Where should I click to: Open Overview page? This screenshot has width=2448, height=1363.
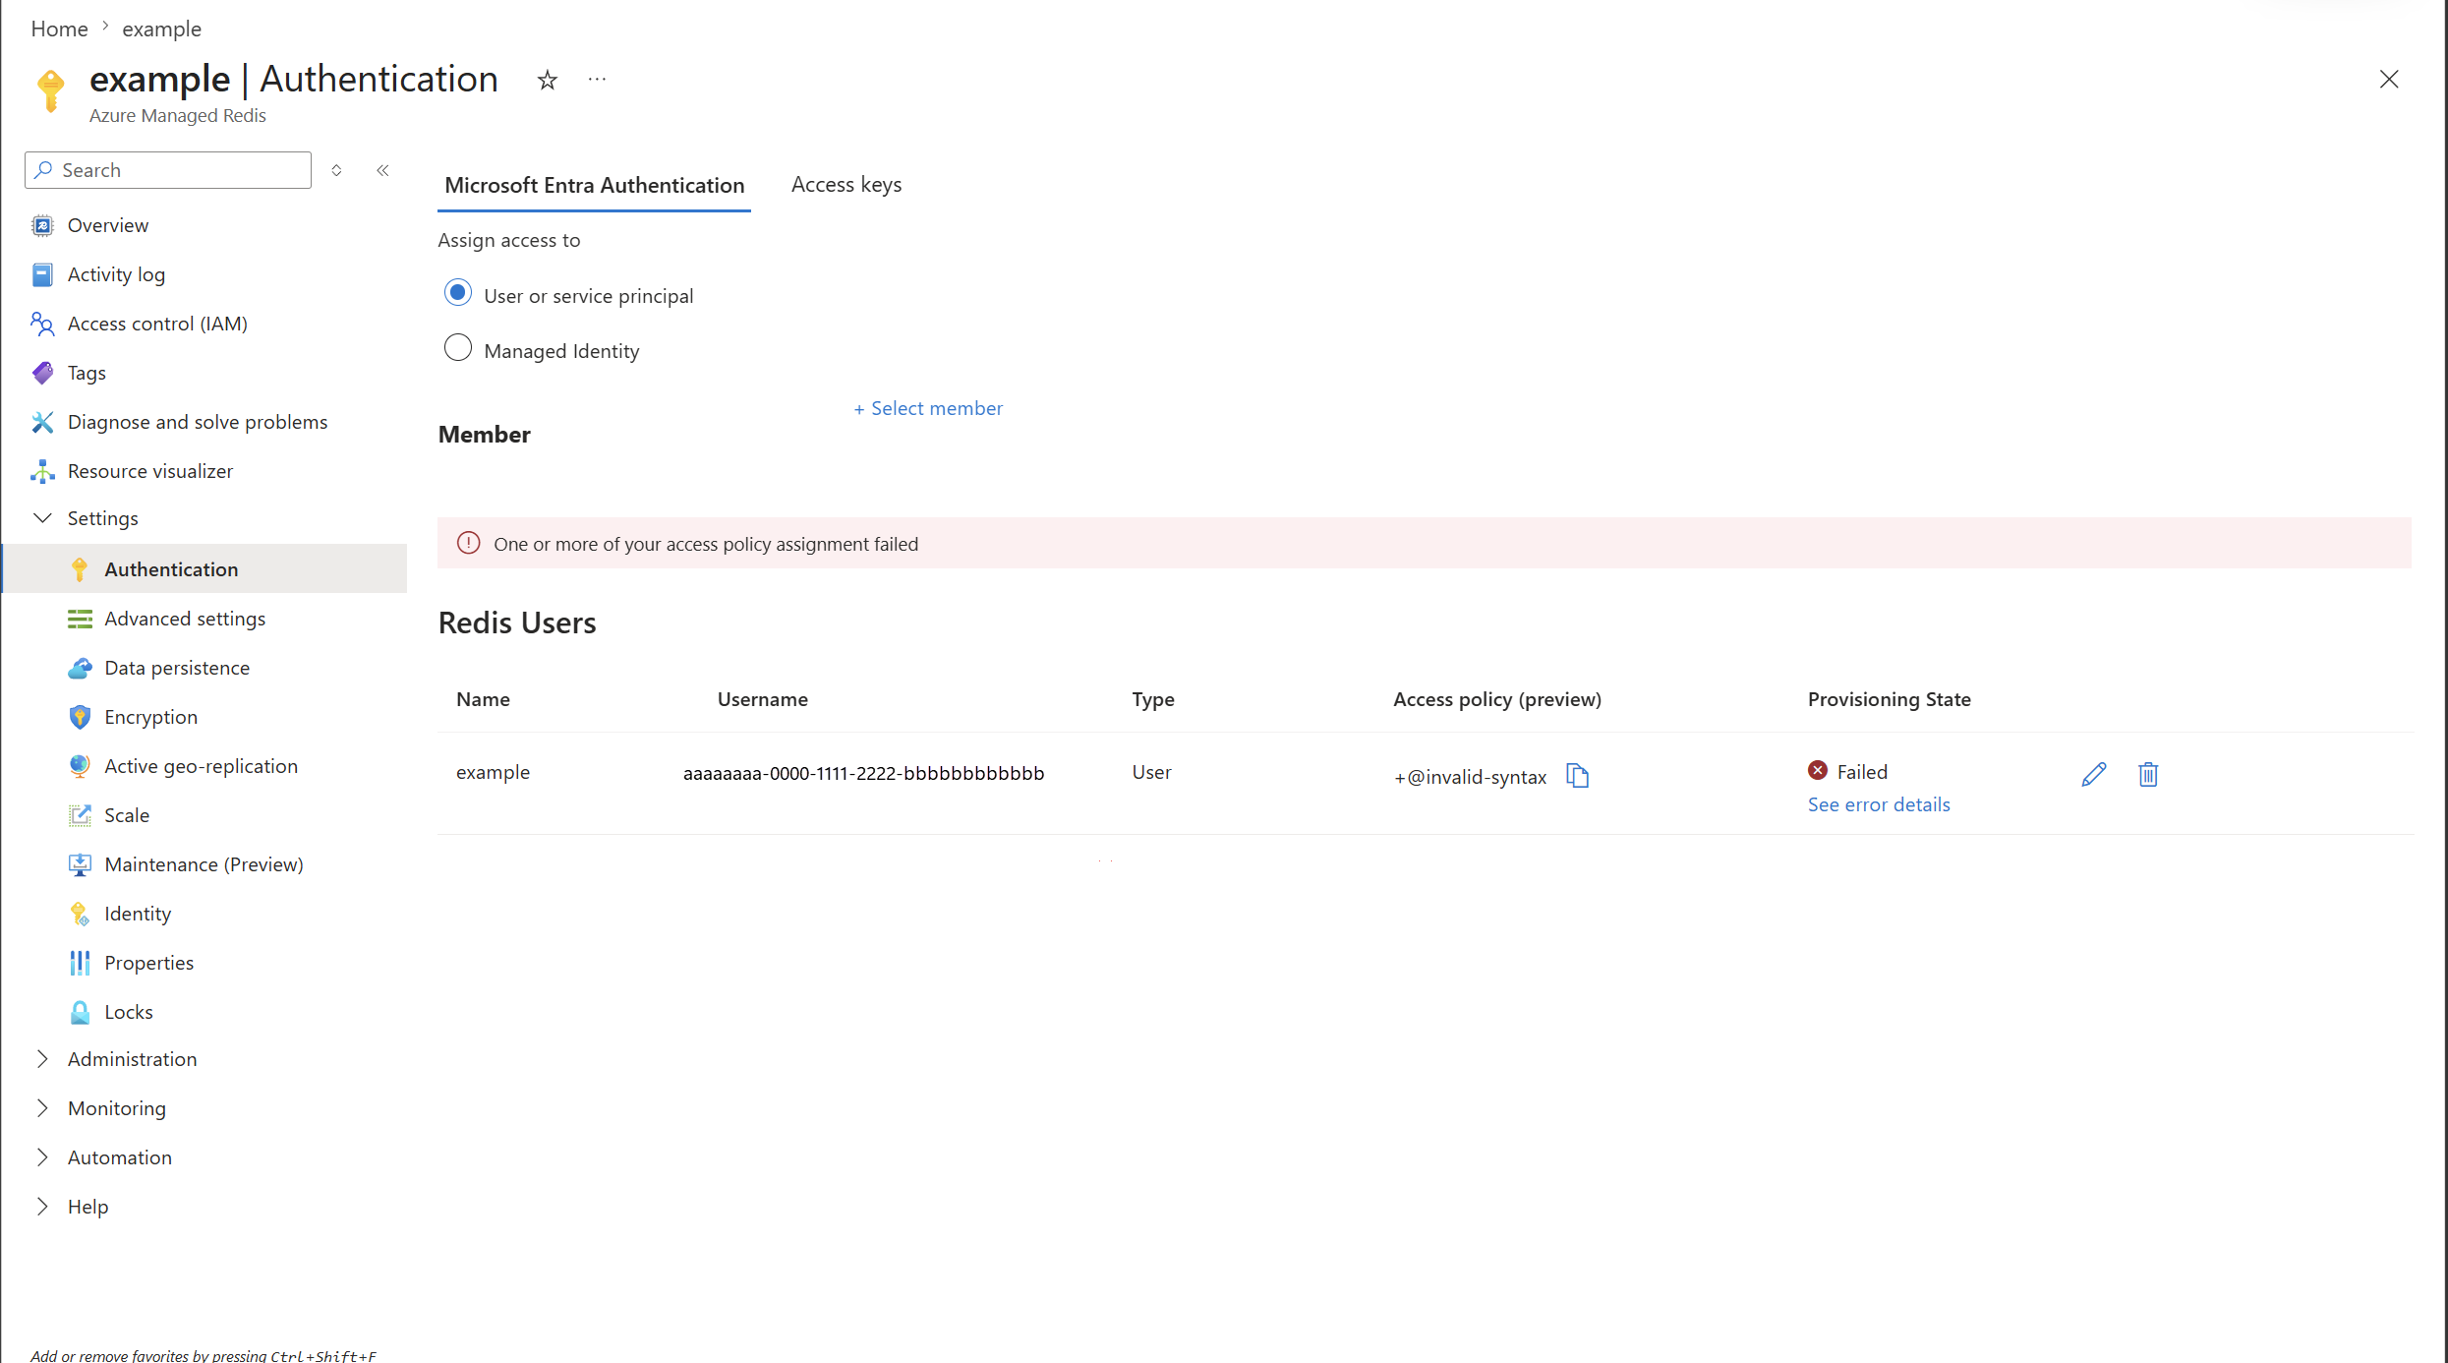(108, 226)
